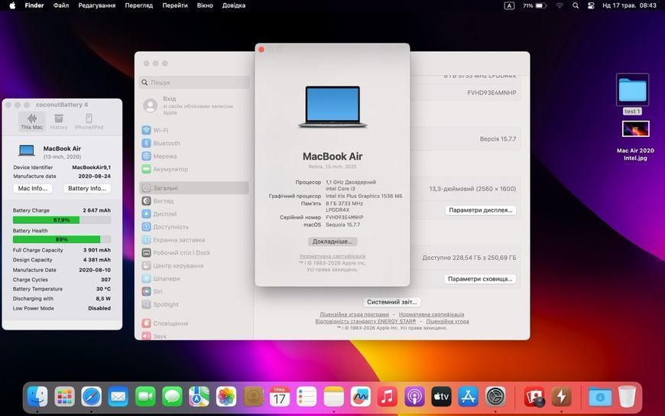
Task: Click the Battery Health 89% bar
Action: point(61,239)
